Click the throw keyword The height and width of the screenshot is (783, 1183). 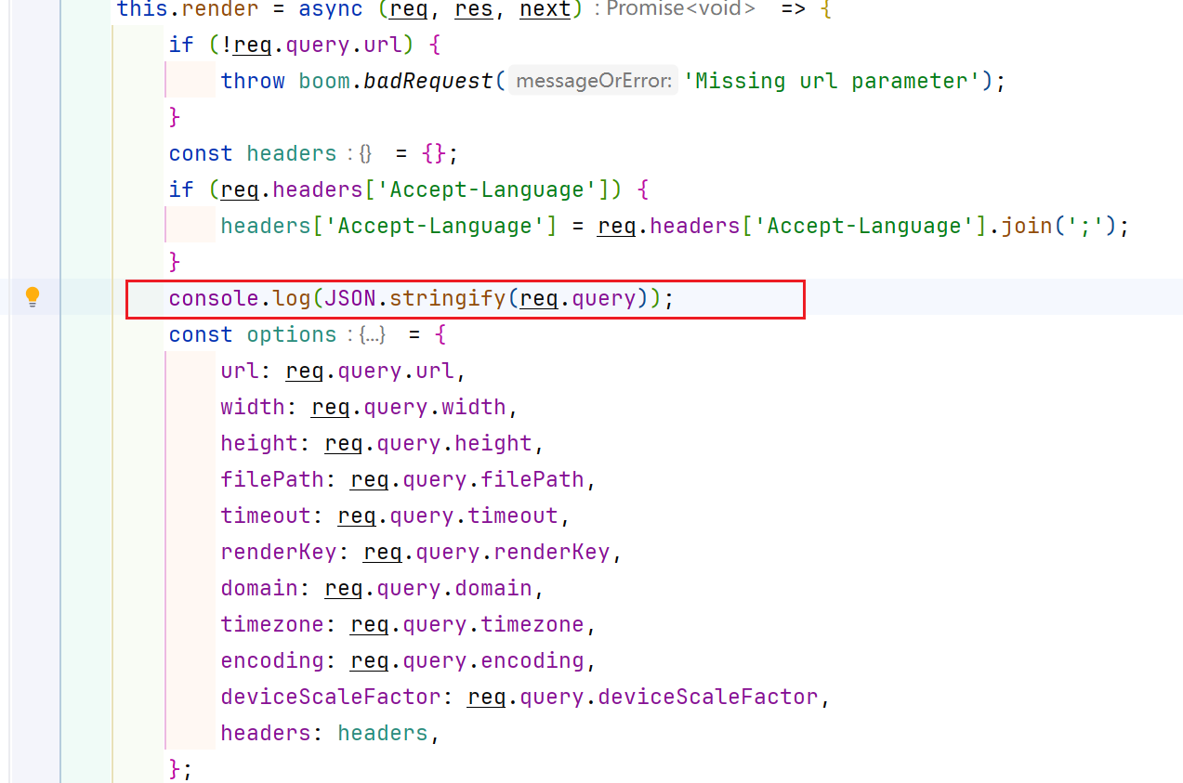[x=252, y=81]
